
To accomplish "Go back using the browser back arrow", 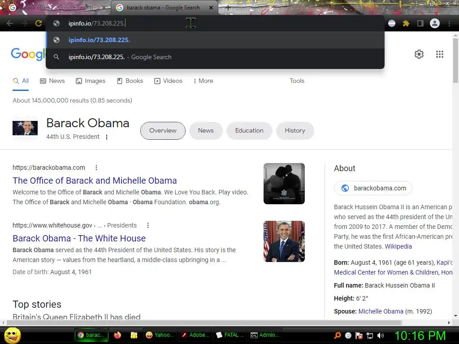I will pos(10,23).
